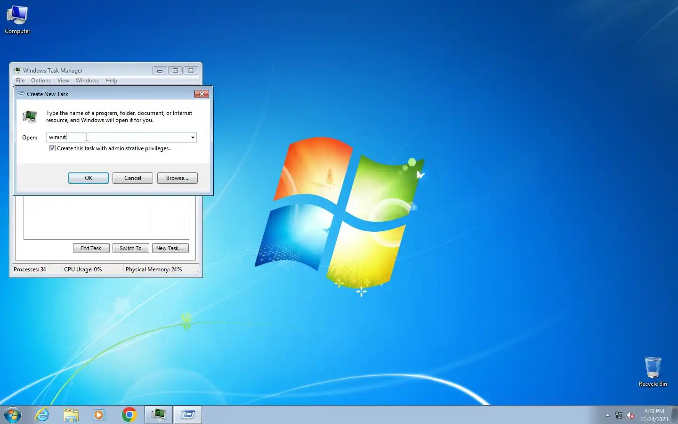This screenshot has height=424, width=678.
Task: Click Switch To in Task Manager
Action: [x=131, y=248]
